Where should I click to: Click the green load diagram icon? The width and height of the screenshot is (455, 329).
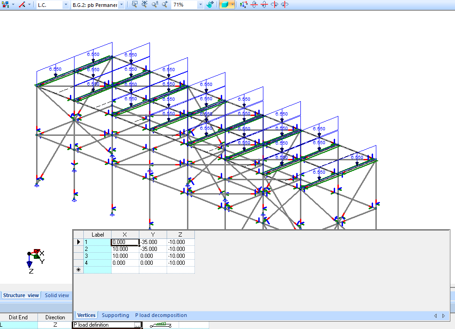click(x=161, y=325)
